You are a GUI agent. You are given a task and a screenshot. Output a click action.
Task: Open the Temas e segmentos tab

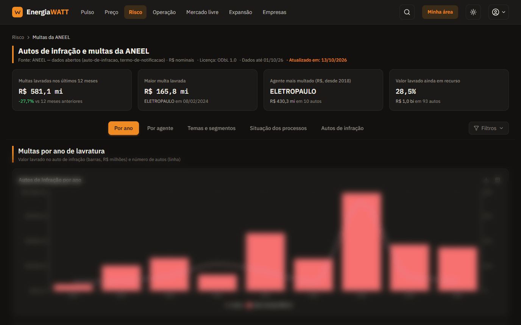211,128
